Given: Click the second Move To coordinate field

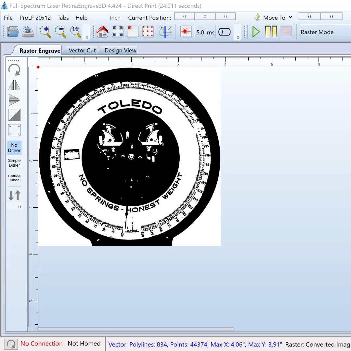Looking at the screenshot, I should point(331,16).
